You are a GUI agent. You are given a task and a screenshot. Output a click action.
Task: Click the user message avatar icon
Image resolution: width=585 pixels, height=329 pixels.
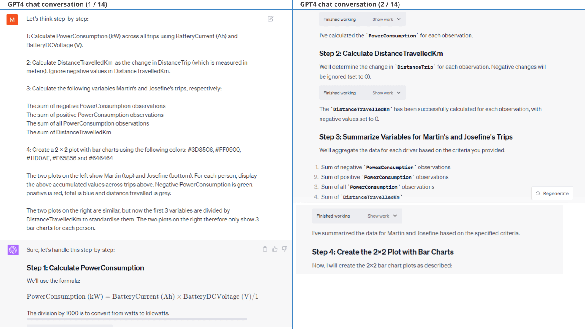12,19
